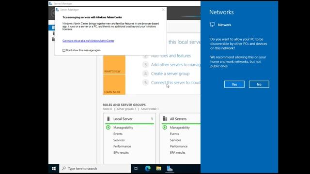Open File Explorer from the taskbar
310x174 pixels.
(158, 169)
